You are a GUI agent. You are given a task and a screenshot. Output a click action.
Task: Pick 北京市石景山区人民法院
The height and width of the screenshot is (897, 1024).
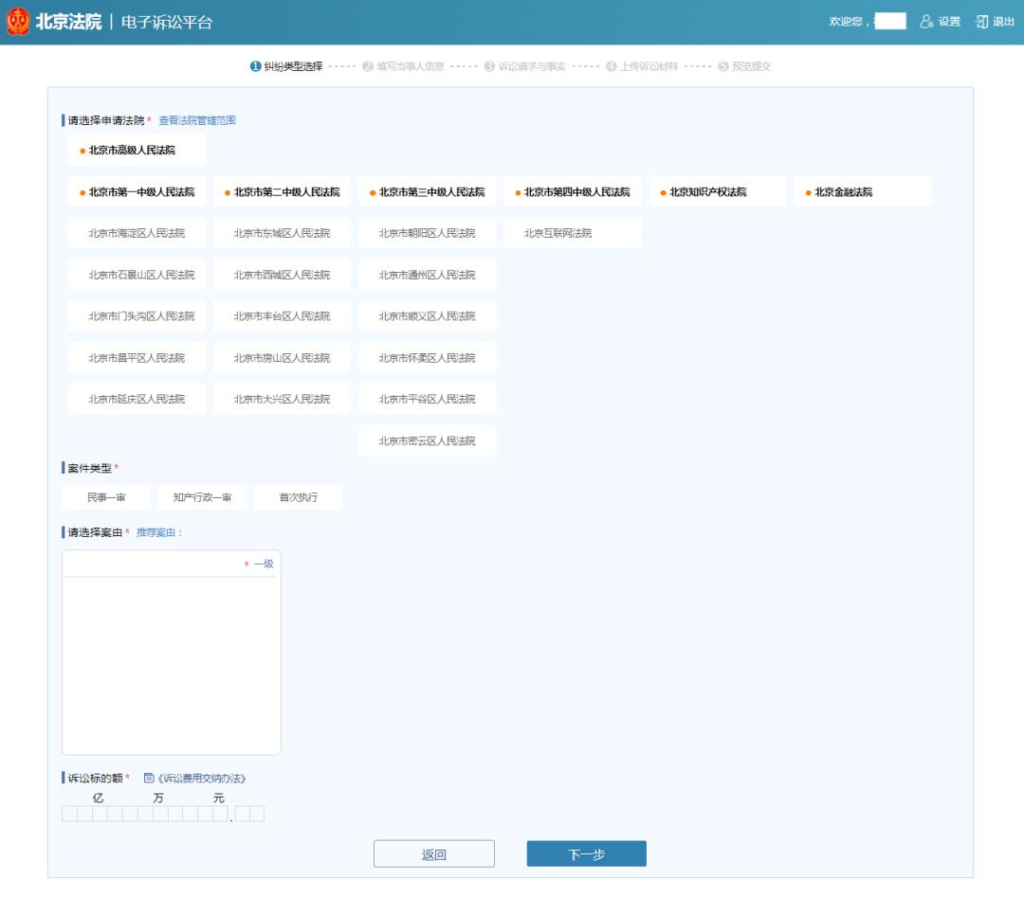(137, 275)
